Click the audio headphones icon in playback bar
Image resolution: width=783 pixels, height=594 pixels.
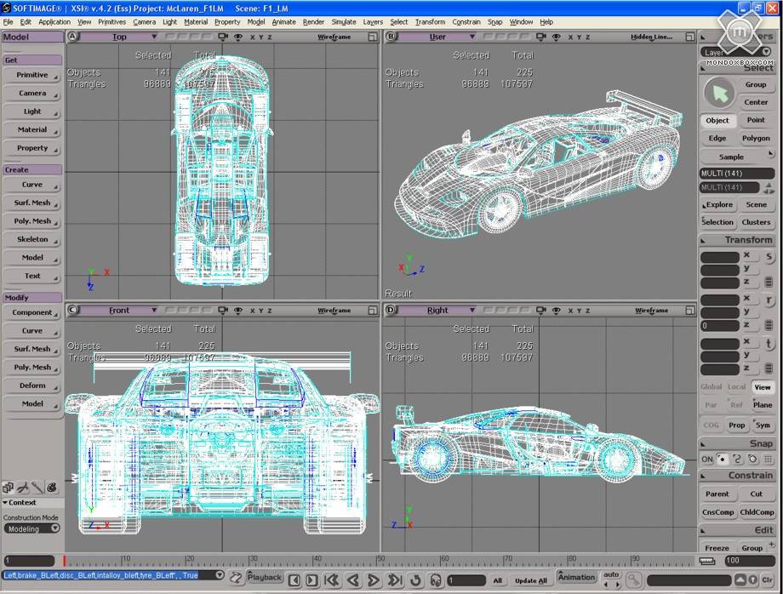click(x=436, y=580)
